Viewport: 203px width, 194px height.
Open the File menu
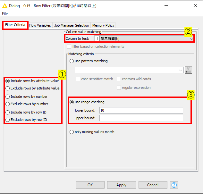tap(5, 14)
